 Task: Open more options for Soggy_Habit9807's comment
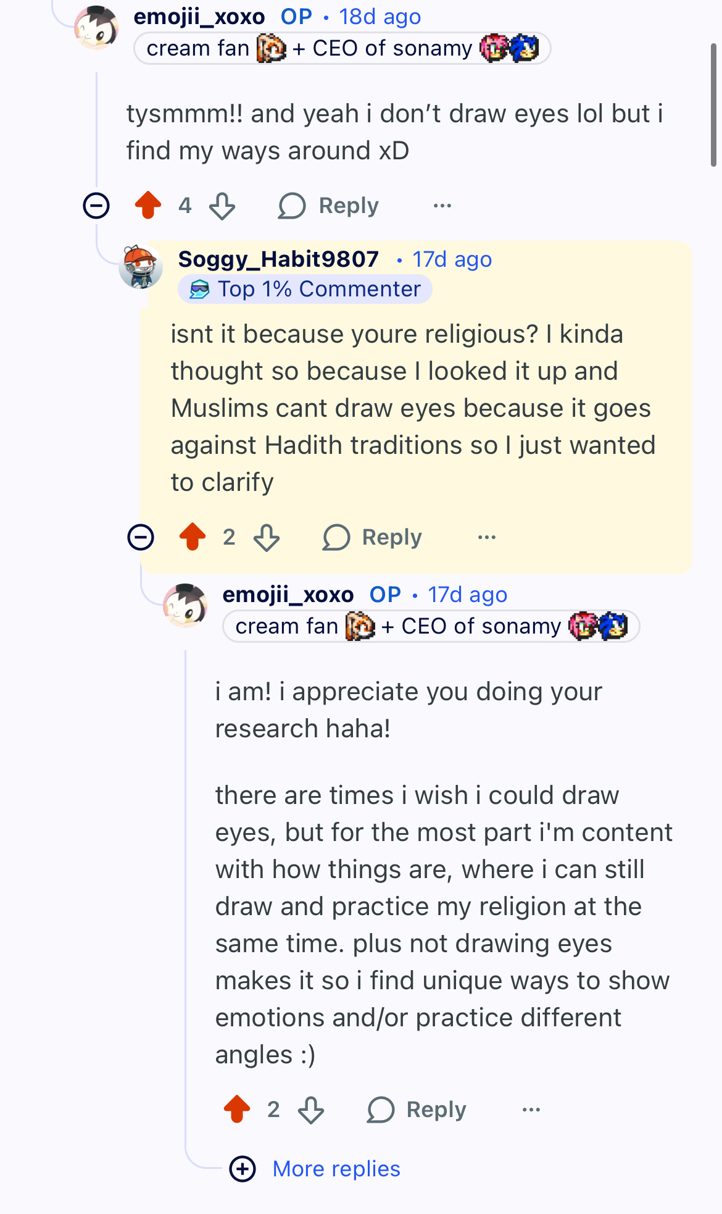click(487, 537)
